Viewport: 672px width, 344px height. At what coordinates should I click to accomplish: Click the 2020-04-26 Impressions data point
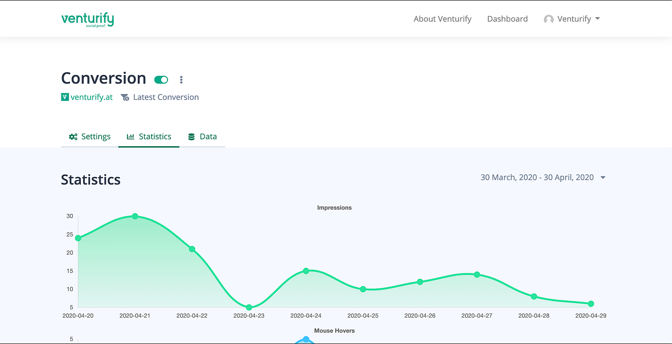[x=420, y=282]
